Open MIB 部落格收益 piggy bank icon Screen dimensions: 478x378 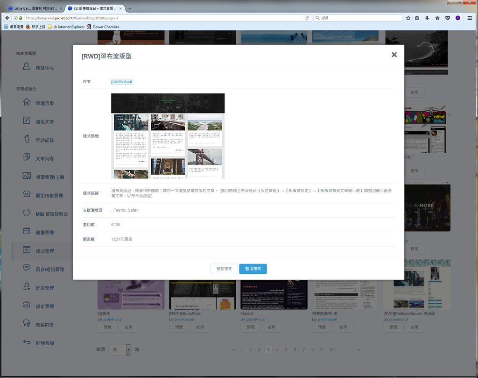[27, 213]
